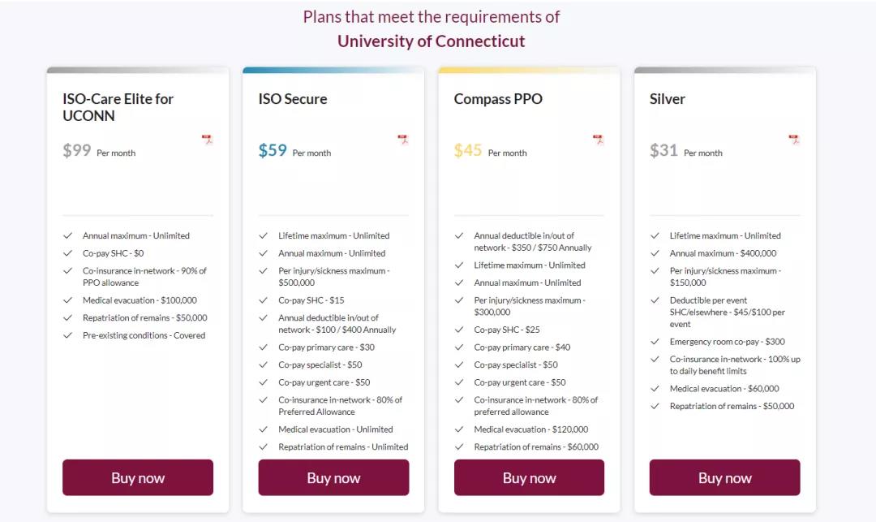Click the Silver plan heading
Viewport: 876px width, 522px height.
(668, 99)
